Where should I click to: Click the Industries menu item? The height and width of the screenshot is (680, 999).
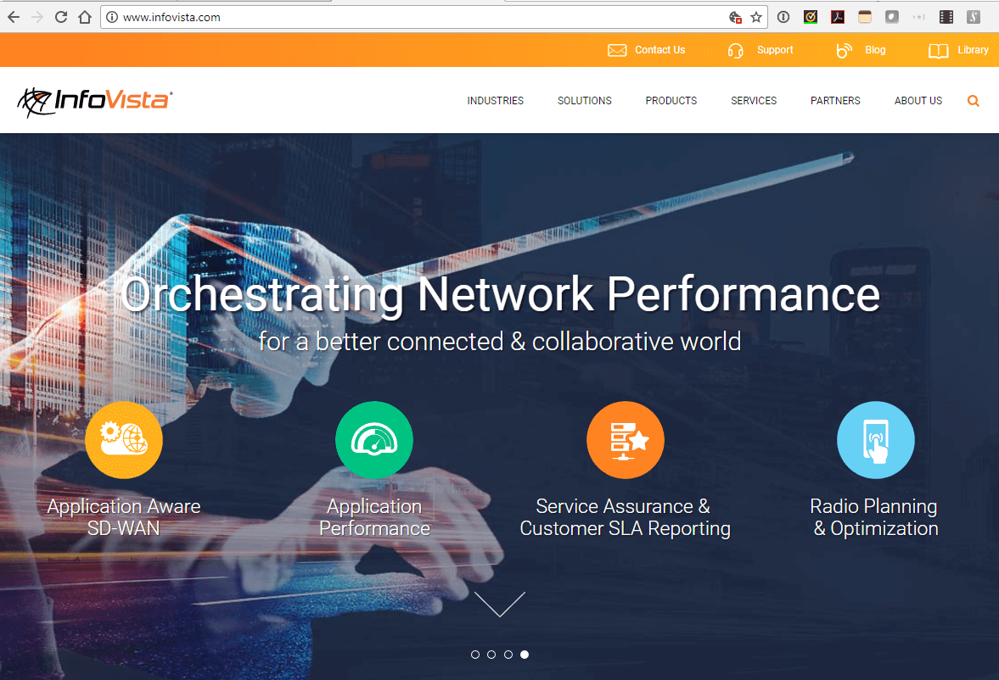click(x=495, y=100)
